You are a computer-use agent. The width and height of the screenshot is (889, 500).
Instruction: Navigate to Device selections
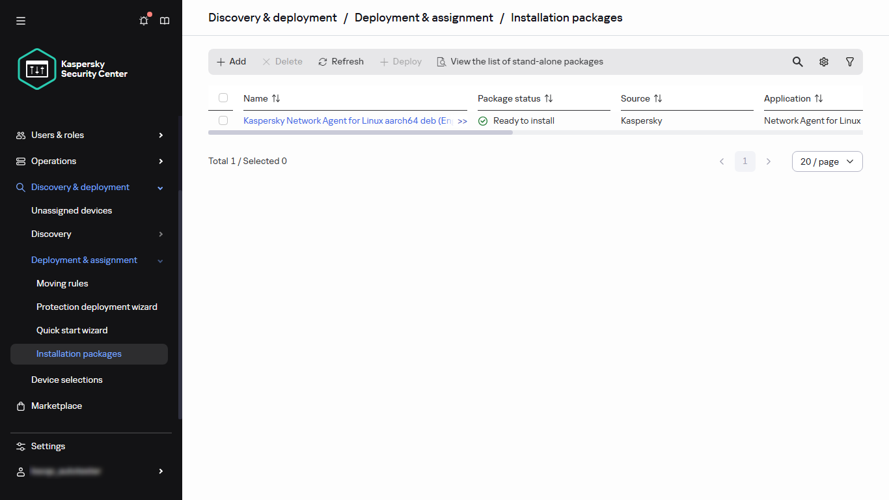point(66,380)
